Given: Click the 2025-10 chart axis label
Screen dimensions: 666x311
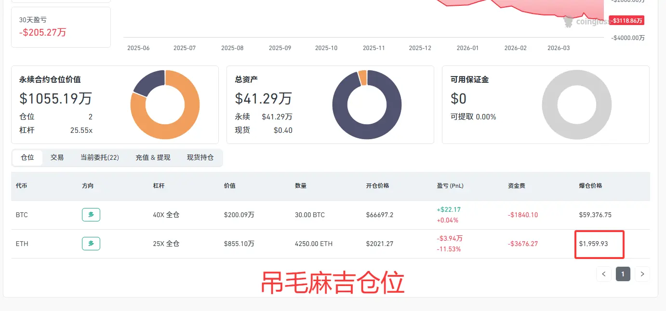Looking at the screenshot, I should pyautogui.click(x=326, y=48).
